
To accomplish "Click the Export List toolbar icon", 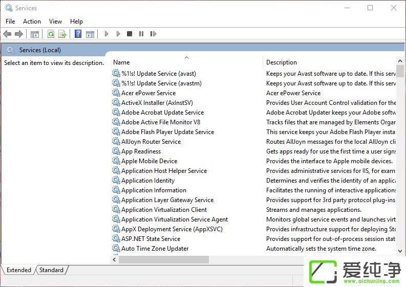I will pyautogui.click(x=62, y=34).
